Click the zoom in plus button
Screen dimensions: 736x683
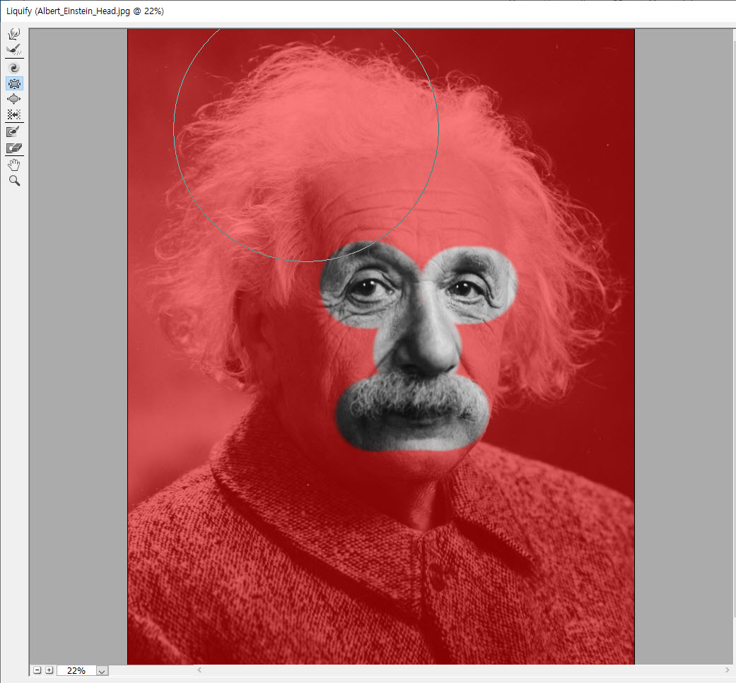click(49, 670)
